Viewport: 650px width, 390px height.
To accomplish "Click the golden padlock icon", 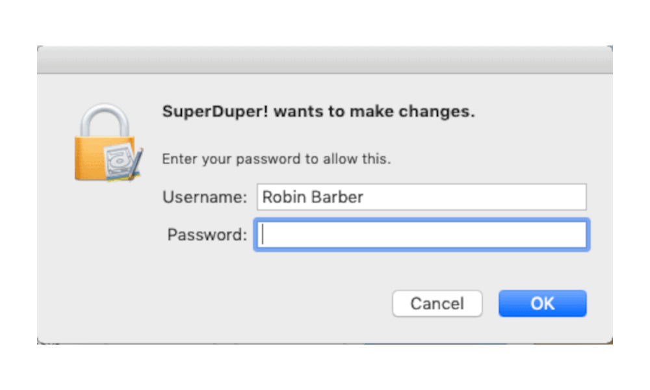I will tap(109, 142).
